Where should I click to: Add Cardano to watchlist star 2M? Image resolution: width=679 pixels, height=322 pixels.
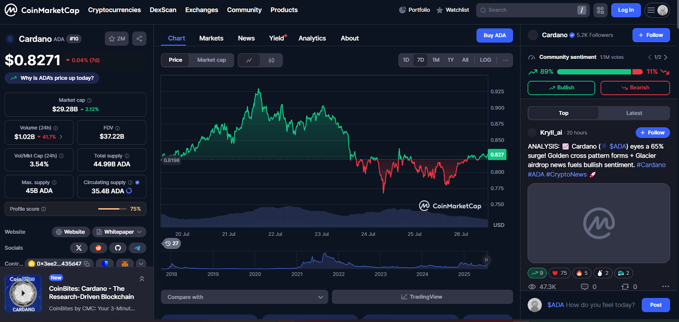(117, 39)
